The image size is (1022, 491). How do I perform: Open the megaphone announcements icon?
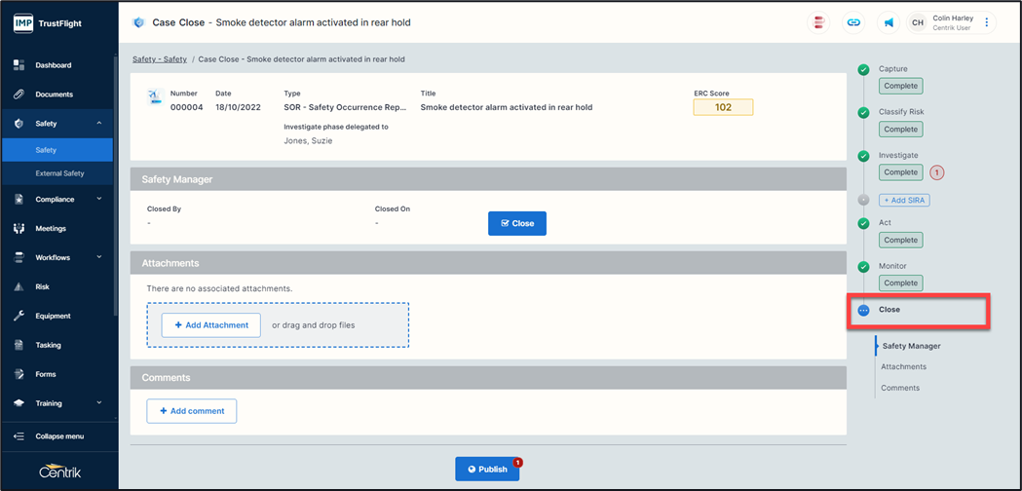pyautogui.click(x=889, y=22)
